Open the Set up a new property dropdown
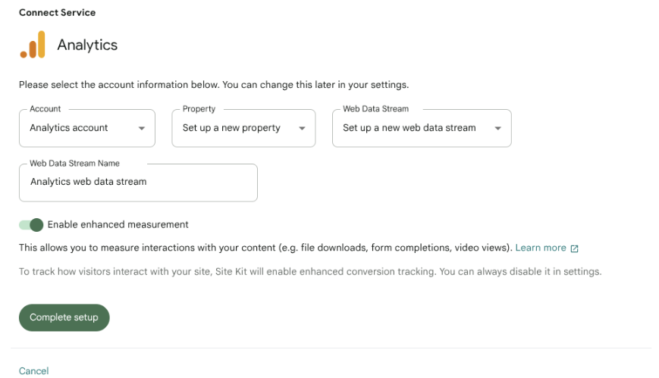Image resolution: width=659 pixels, height=378 pixels. [x=243, y=128]
